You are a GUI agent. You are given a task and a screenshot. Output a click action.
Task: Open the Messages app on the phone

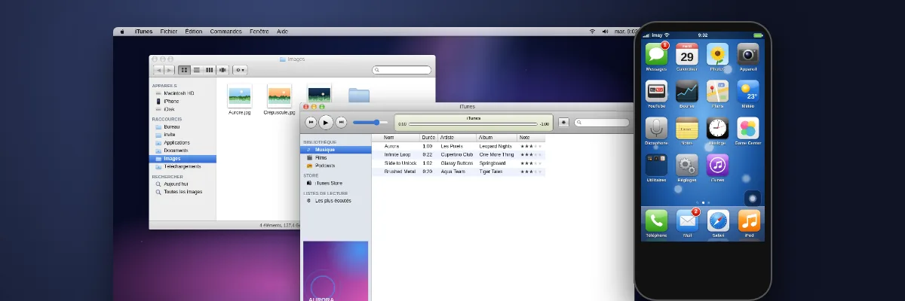[656, 54]
